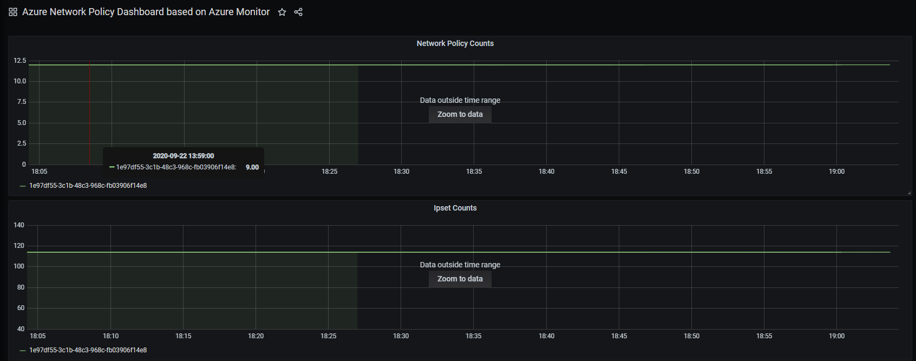
Task: Open the Network Policy Counts panel menu
Action: tap(455, 43)
